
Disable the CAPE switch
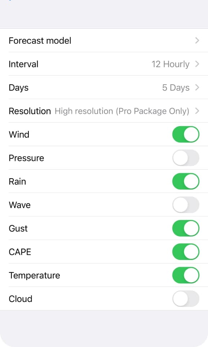tap(186, 252)
